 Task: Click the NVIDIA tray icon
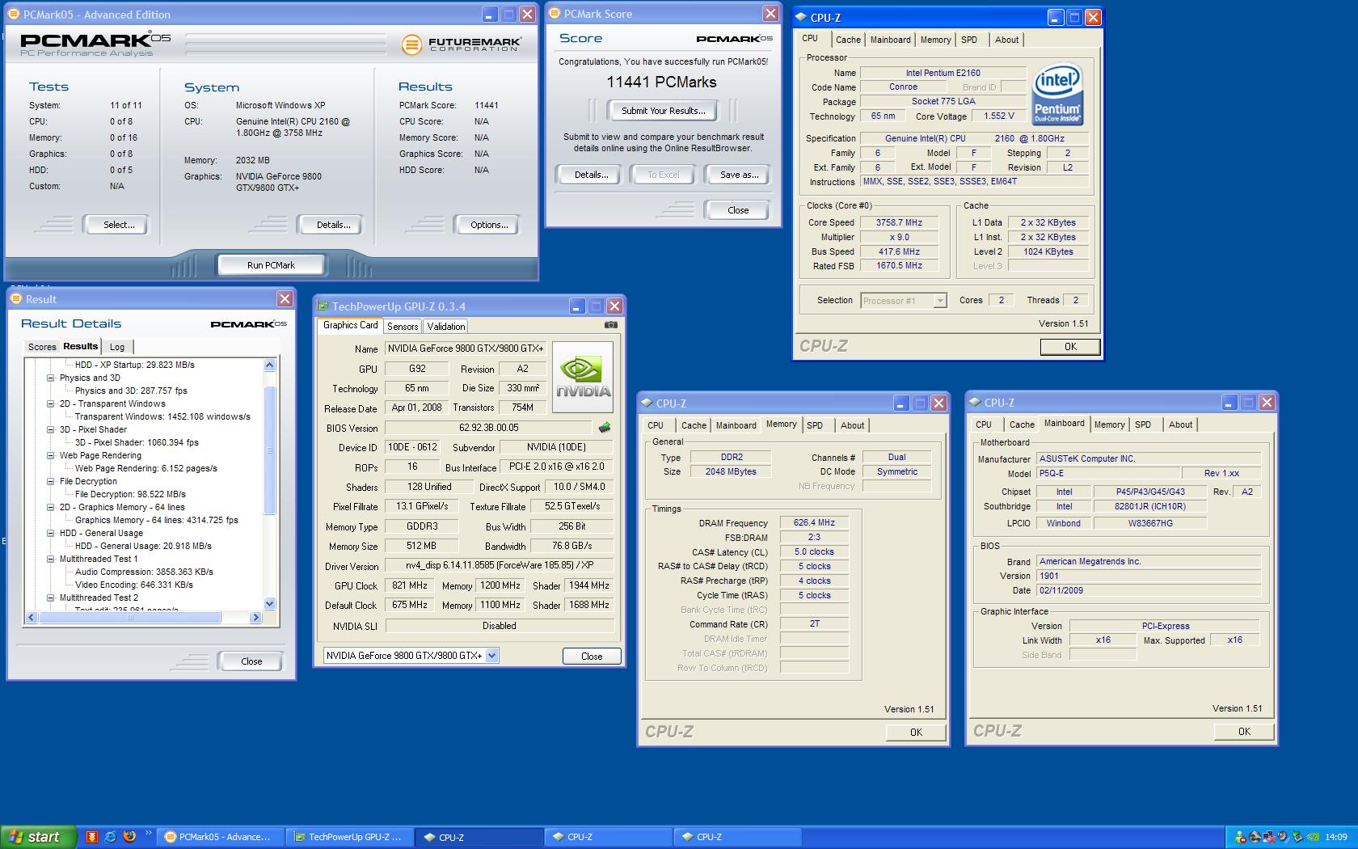1311,837
